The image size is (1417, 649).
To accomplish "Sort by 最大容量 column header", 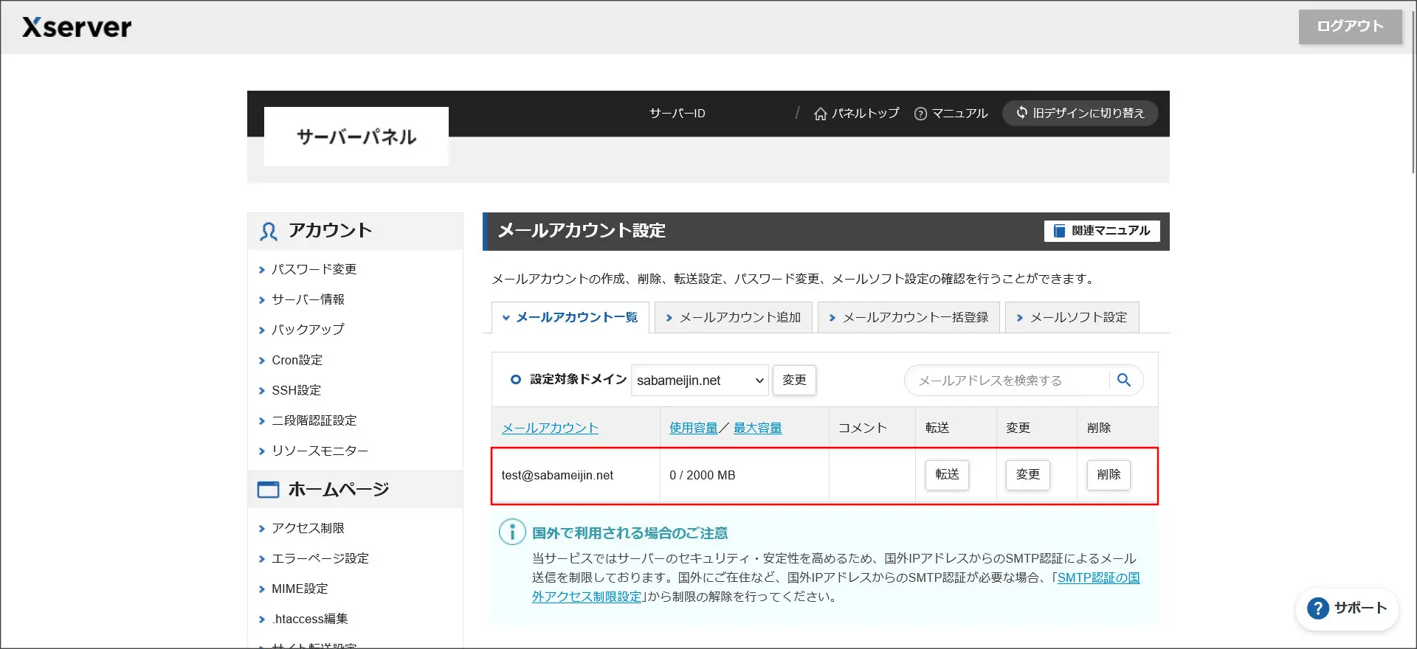I will (757, 428).
